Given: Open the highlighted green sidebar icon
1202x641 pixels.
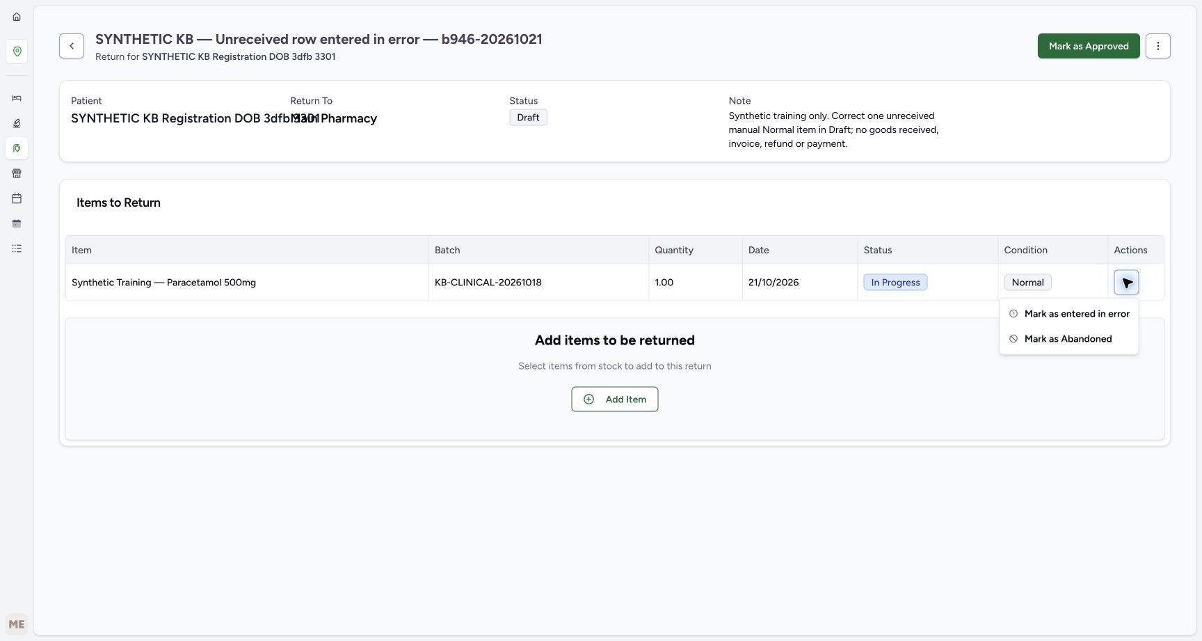Looking at the screenshot, I should point(17,148).
